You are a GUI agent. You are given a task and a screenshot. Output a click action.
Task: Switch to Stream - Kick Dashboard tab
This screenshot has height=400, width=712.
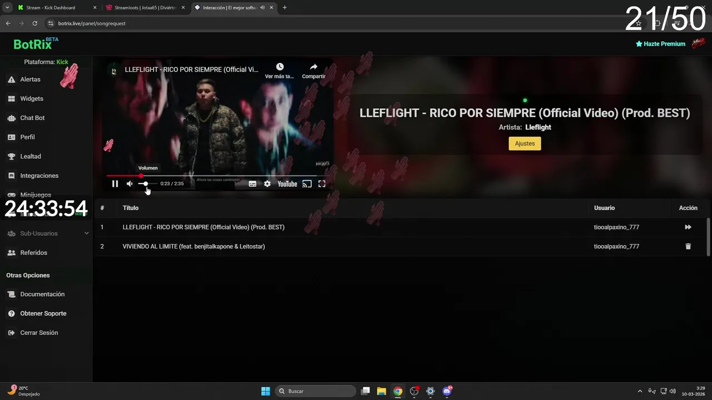coord(56,8)
